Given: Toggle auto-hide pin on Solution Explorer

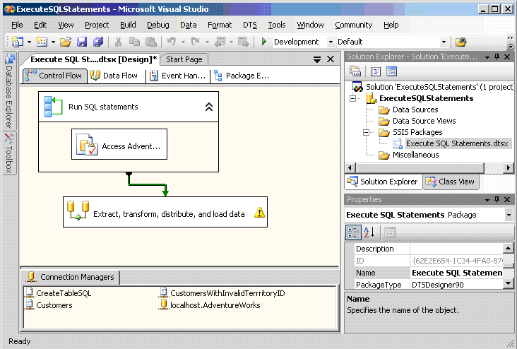Looking at the screenshot, I should point(497,57).
